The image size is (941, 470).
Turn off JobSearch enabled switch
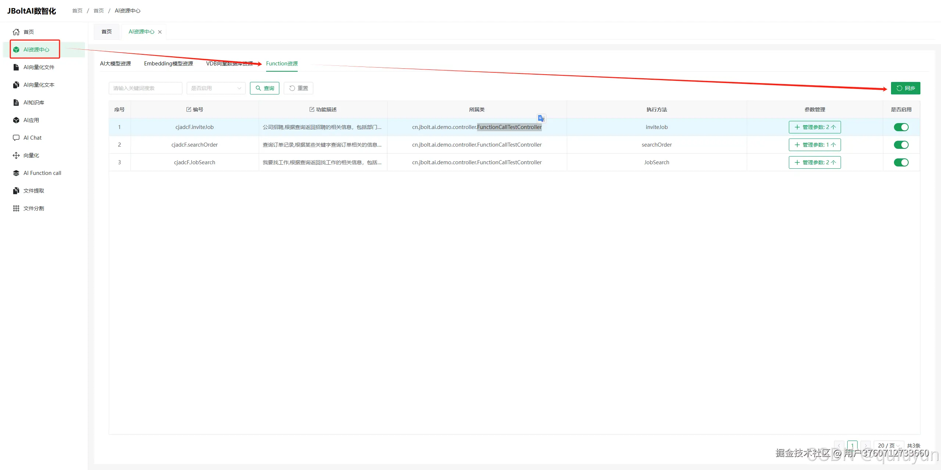(901, 162)
